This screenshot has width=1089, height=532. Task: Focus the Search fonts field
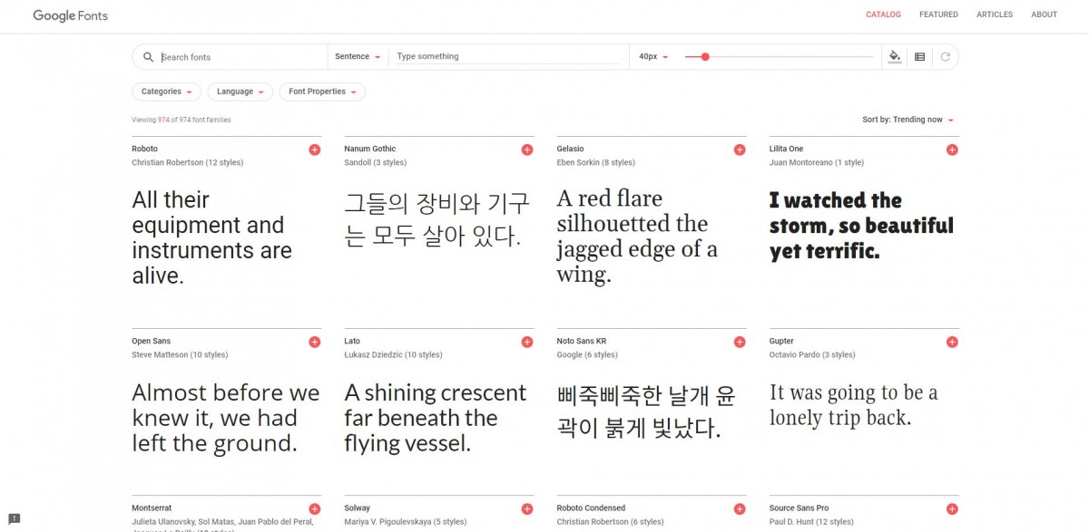[242, 57]
